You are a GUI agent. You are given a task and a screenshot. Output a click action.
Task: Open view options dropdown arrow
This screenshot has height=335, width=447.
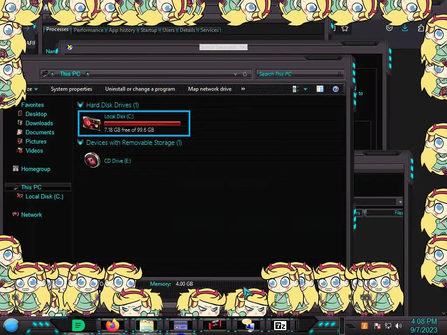[x=305, y=89]
